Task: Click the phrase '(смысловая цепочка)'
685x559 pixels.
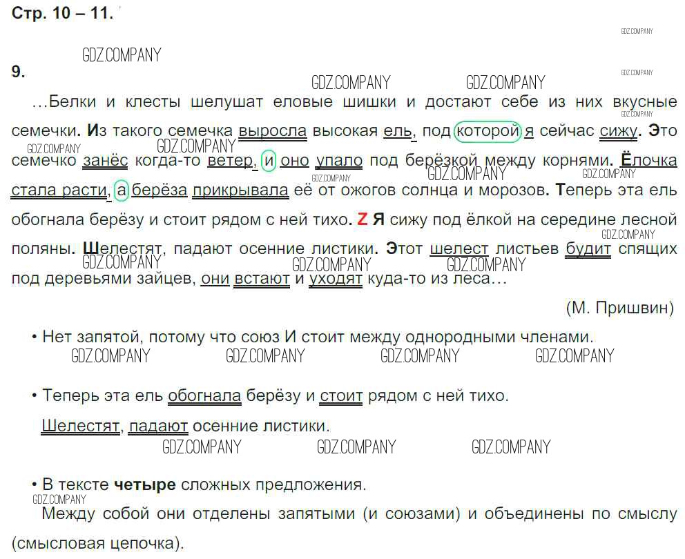Action: pos(97,543)
